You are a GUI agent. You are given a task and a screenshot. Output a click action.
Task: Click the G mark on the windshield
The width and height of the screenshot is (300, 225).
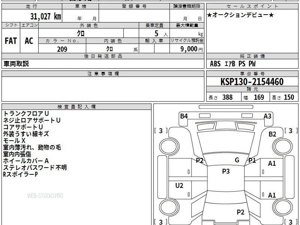click(x=237, y=160)
